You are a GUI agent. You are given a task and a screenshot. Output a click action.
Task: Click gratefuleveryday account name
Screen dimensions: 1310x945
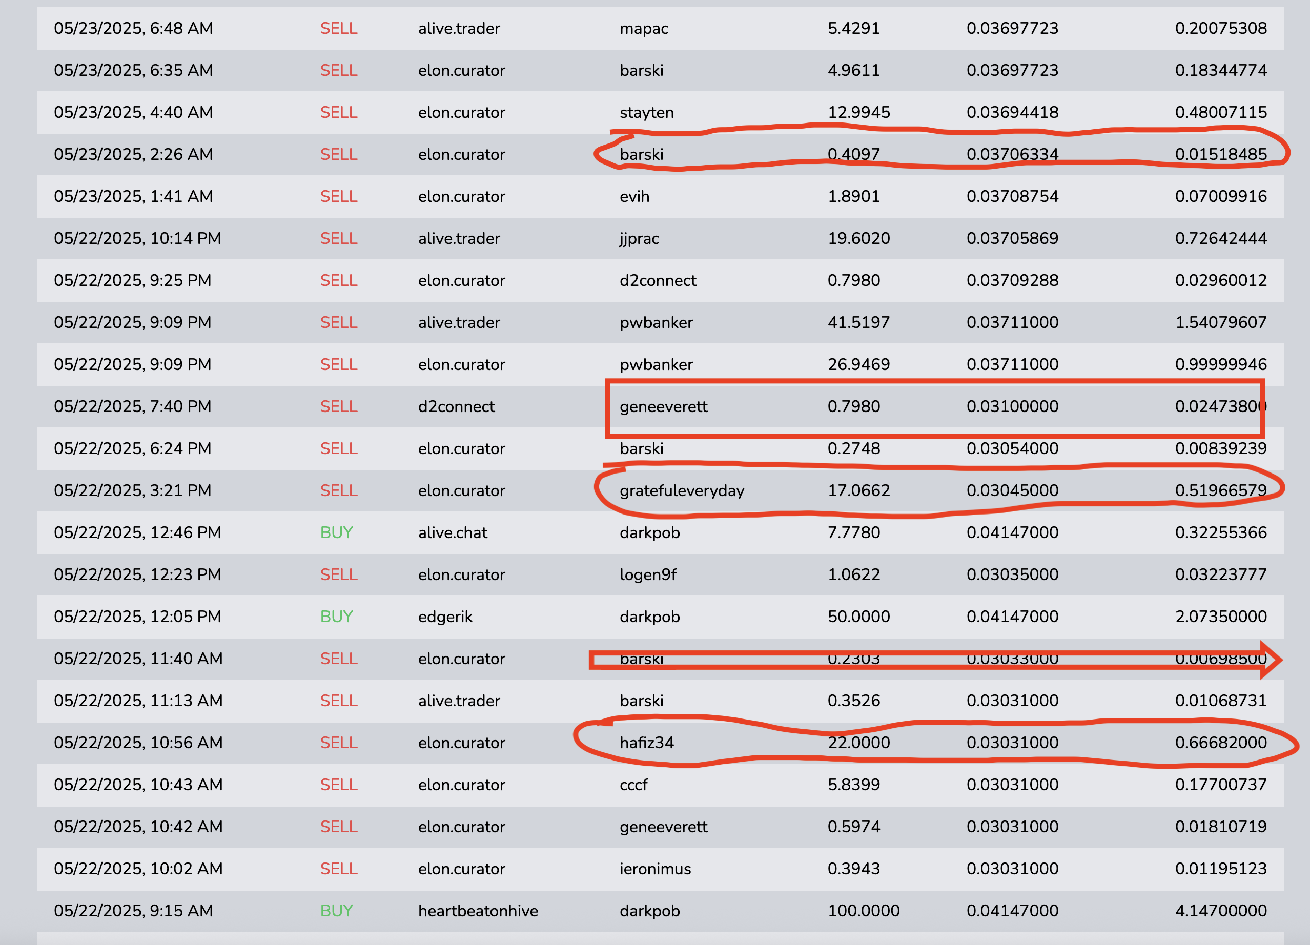pos(682,491)
